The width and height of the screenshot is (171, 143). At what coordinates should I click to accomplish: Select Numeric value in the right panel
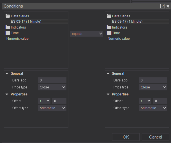point(119,39)
